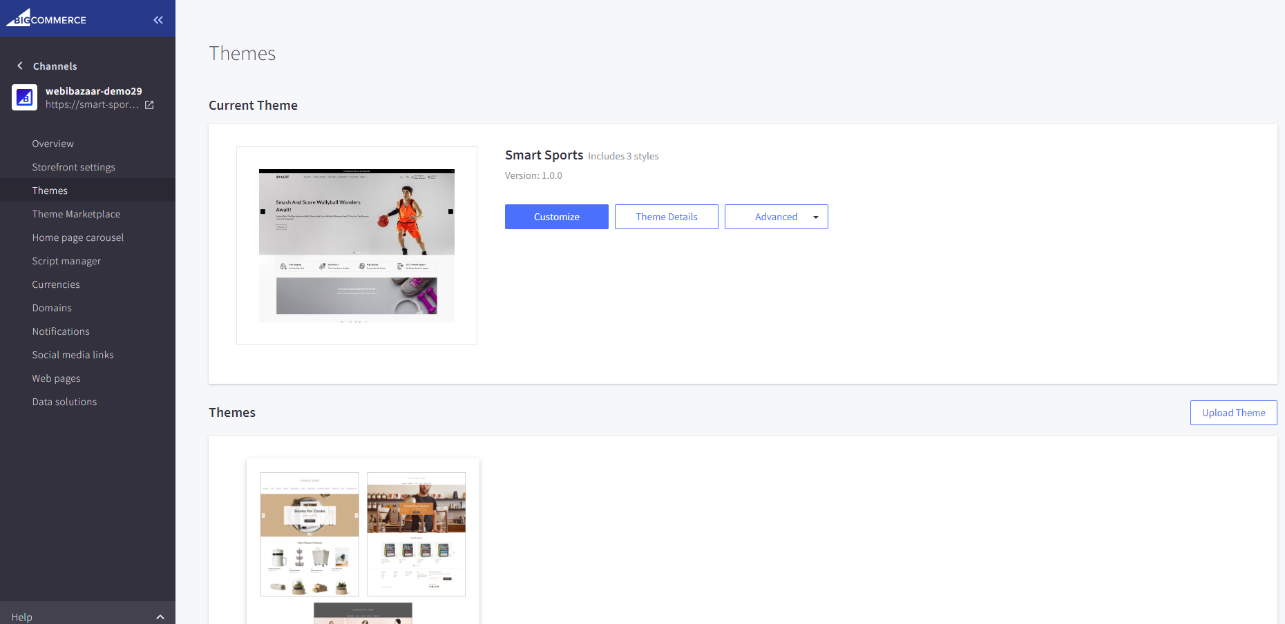
Task: Go to Domains section
Action: 52,308
